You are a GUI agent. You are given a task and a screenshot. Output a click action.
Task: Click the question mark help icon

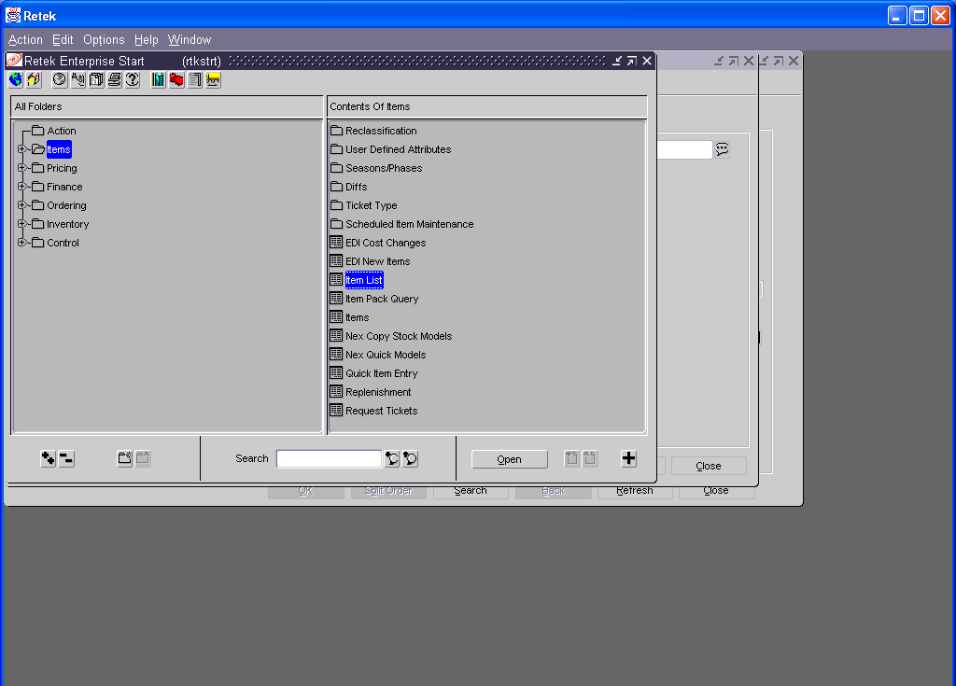133,80
